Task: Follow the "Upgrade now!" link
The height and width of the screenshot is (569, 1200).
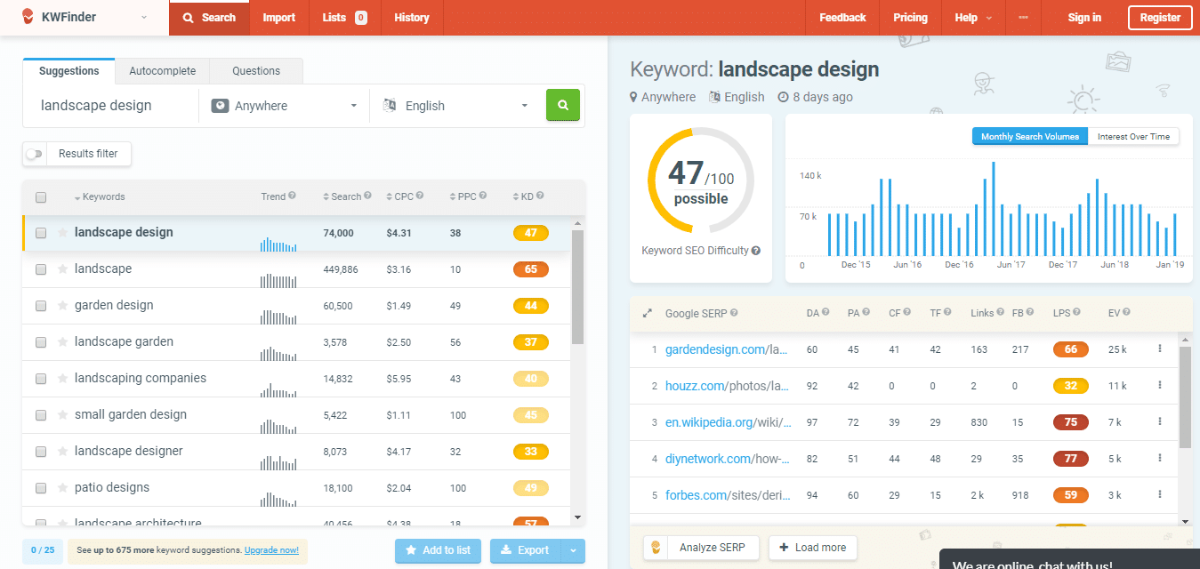Action: tap(271, 550)
